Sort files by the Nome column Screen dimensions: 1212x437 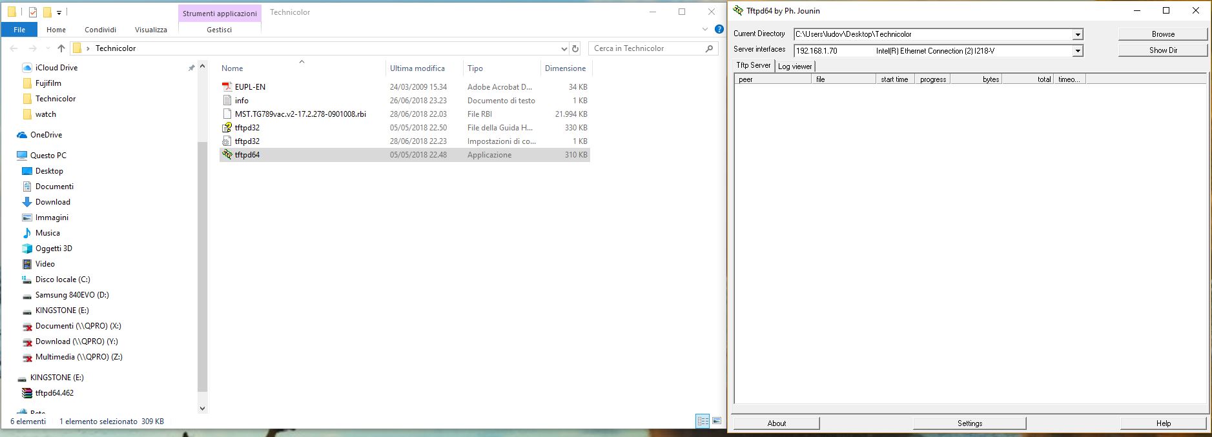(302, 68)
